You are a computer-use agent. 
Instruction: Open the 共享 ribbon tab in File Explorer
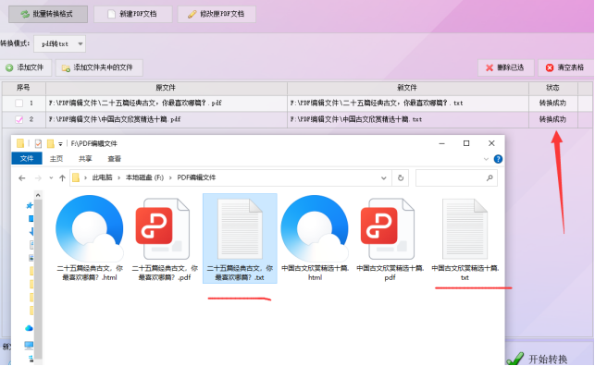click(85, 158)
